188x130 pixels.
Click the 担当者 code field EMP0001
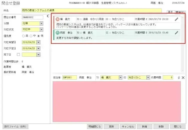point(69,77)
